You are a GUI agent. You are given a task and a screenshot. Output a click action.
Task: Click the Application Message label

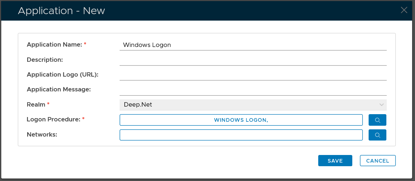coord(59,89)
